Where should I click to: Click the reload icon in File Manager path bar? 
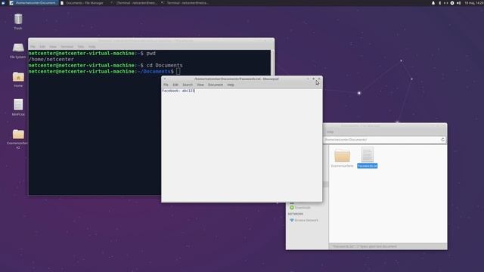[442, 140]
